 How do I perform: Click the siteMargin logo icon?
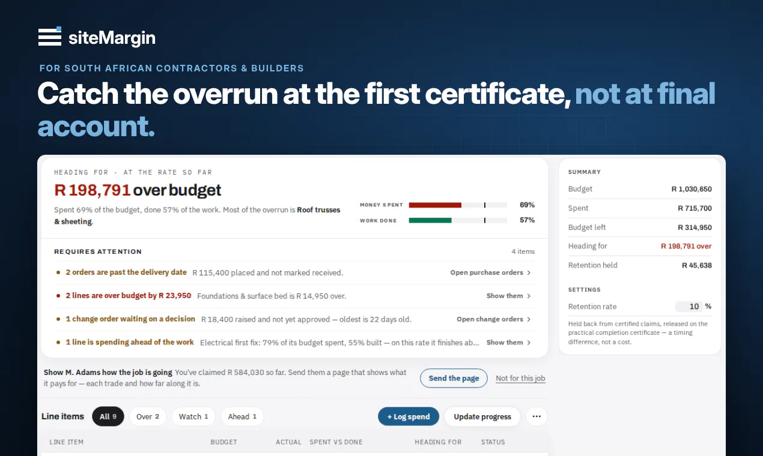[50, 36]
